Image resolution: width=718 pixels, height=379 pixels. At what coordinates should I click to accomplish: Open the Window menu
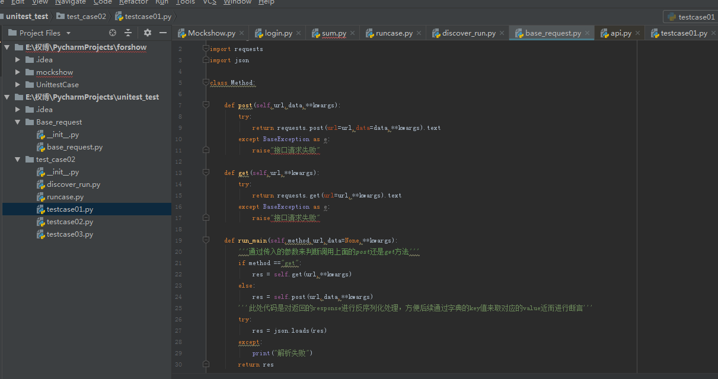tap(237, 2)
